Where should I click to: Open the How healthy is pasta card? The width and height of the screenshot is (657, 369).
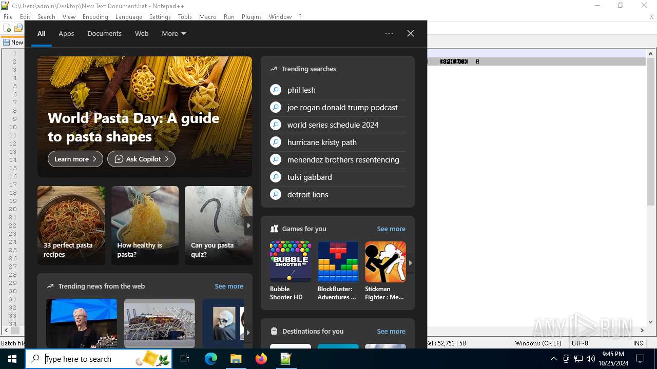point(145,225)
